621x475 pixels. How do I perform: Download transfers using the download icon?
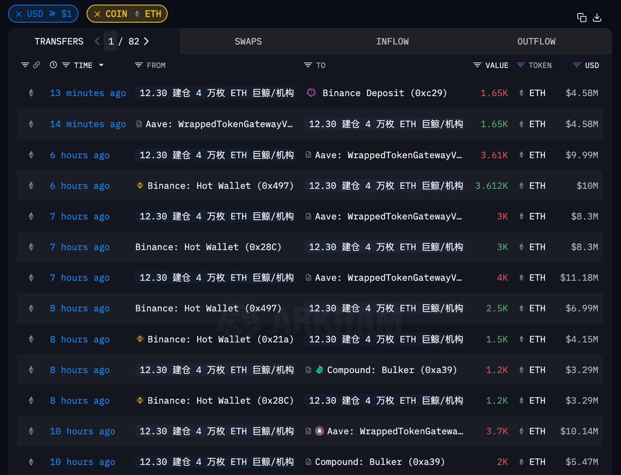coord(597,18)
